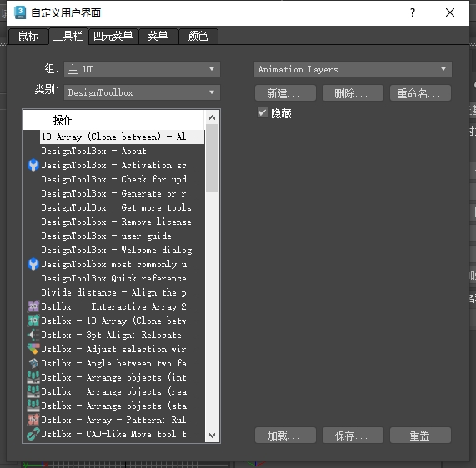This screenshot has height=468, width=476.
Task: Click the action list scroll-down arrow
Action: (x=213, y=436)
